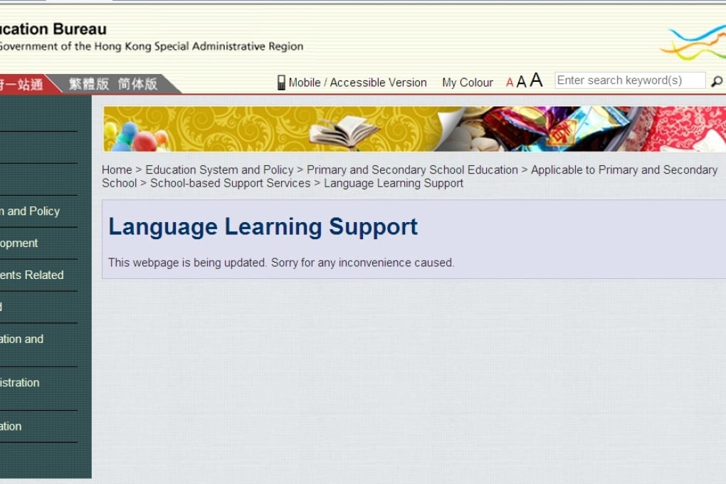726x484 pixels.
Task: Click the festive banner image
Action: tap(413, 128)
